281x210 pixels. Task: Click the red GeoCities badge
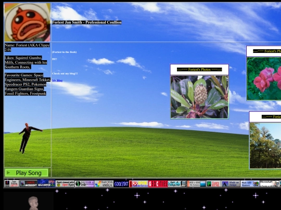[x=158, y=184]
